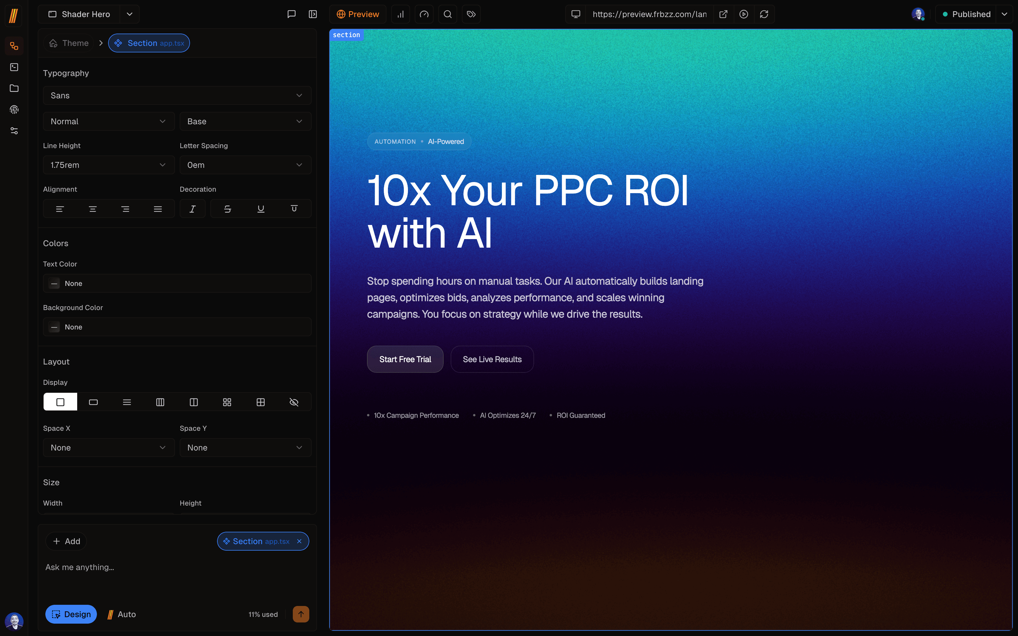Image resolution: width=1018 pixels, height=636 pixels.
Task: Click the performance gauge icon
Action: [x=424, y=14]
